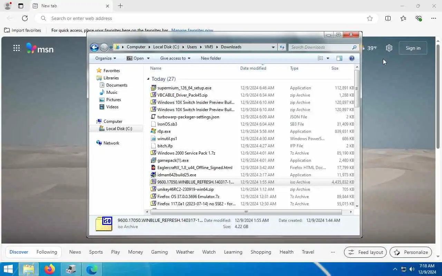Select r8p.exe application icon
Viewport: 442px width, 276px height.
pyautogui.click(x=154, y=131)
